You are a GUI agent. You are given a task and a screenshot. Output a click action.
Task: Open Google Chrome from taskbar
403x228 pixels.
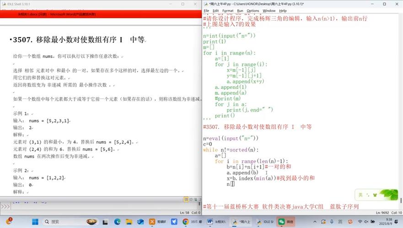(186, 222)
